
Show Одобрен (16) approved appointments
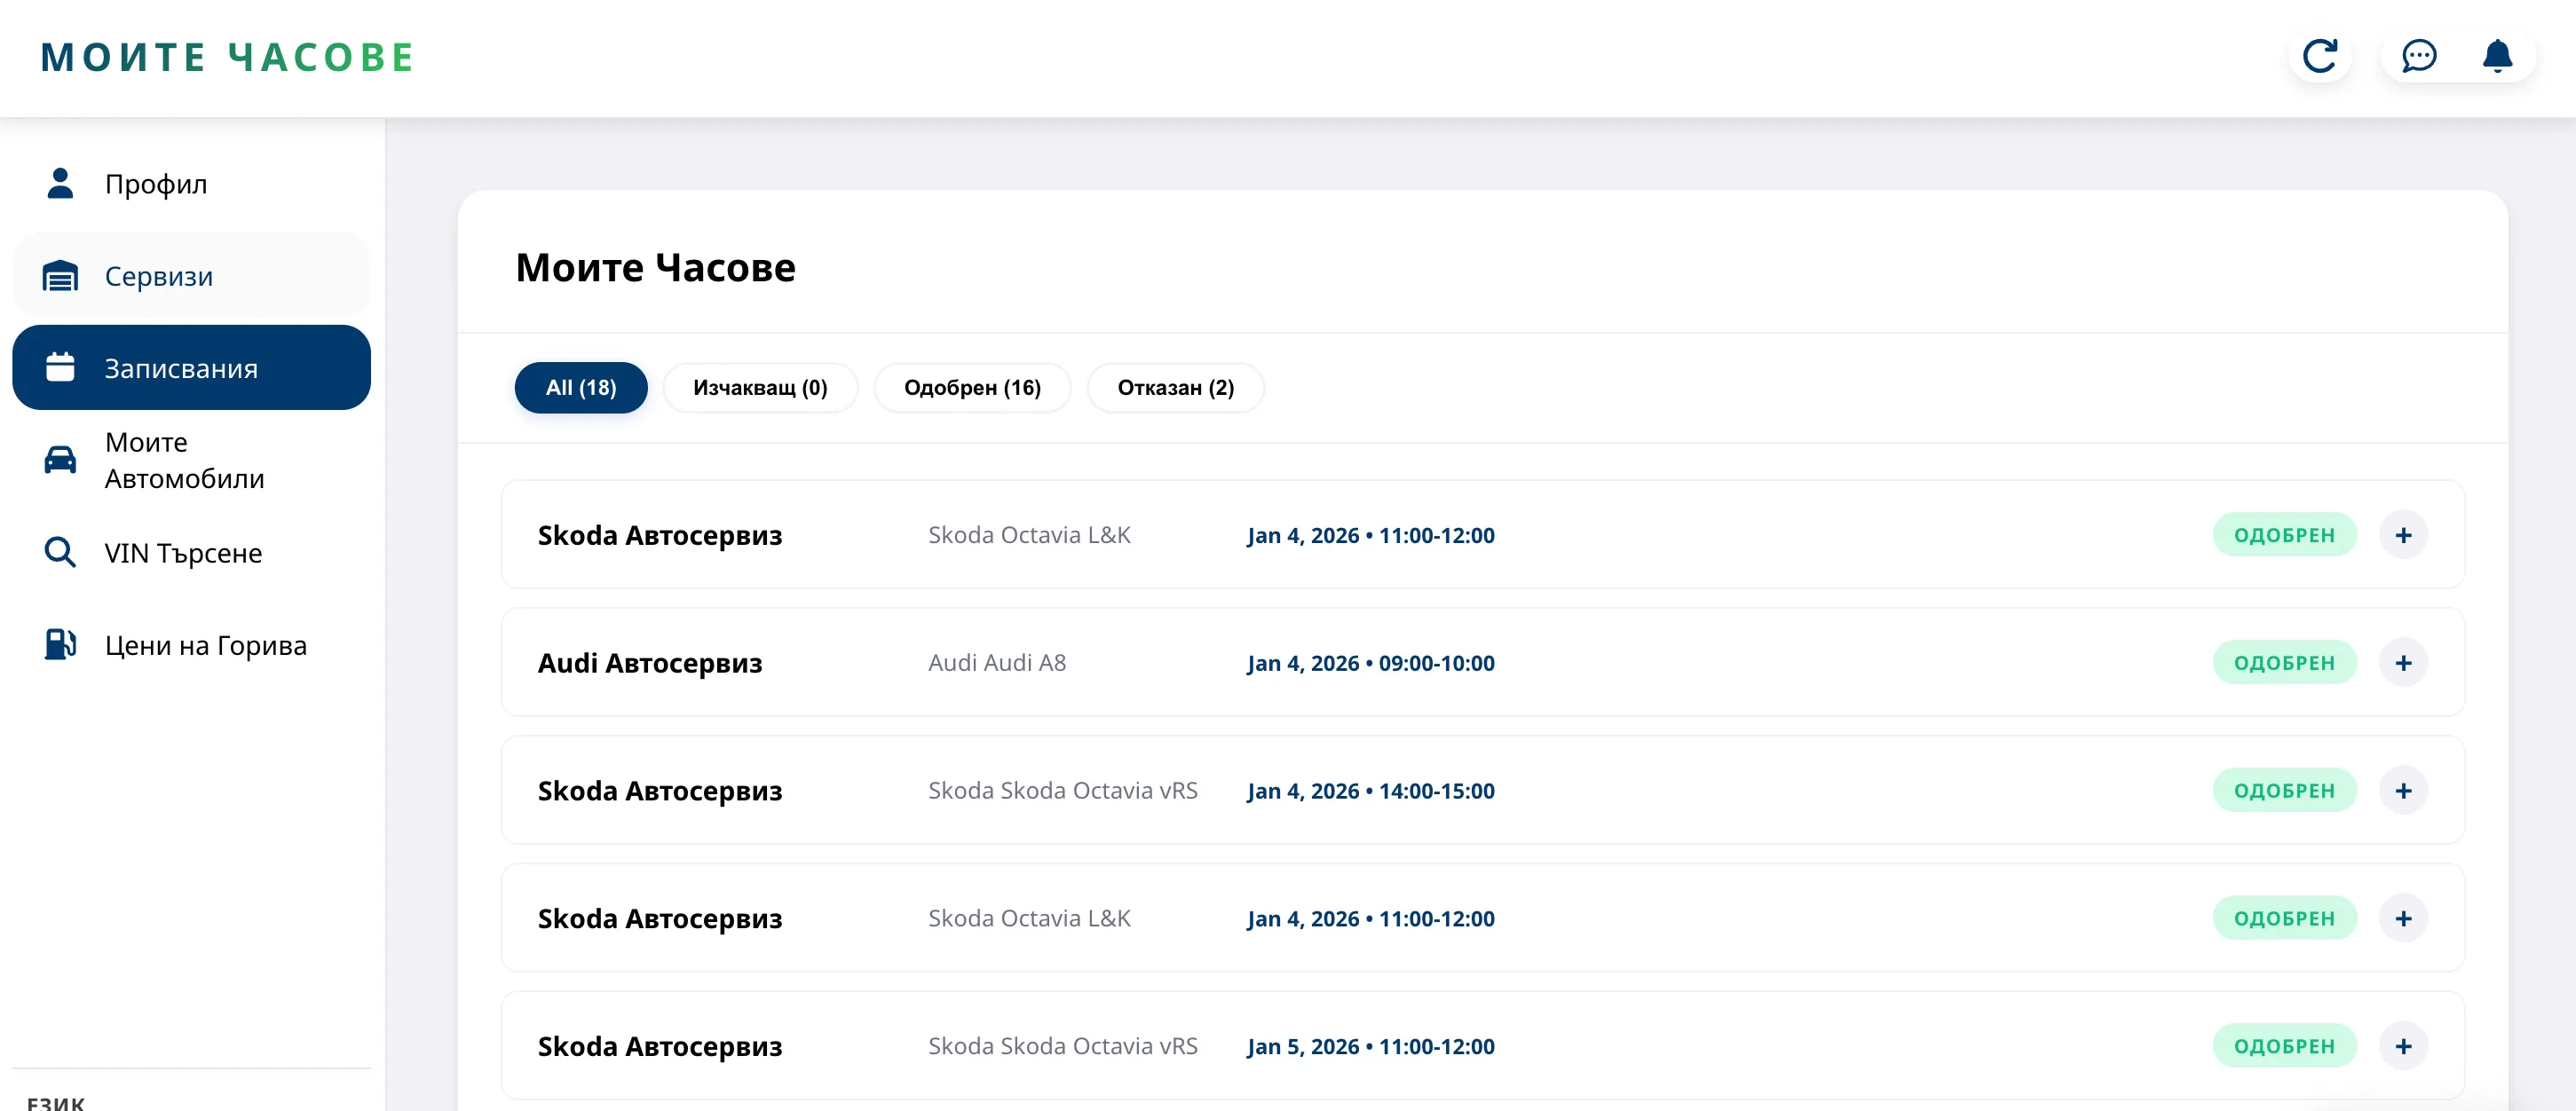(x=972, y=388)
